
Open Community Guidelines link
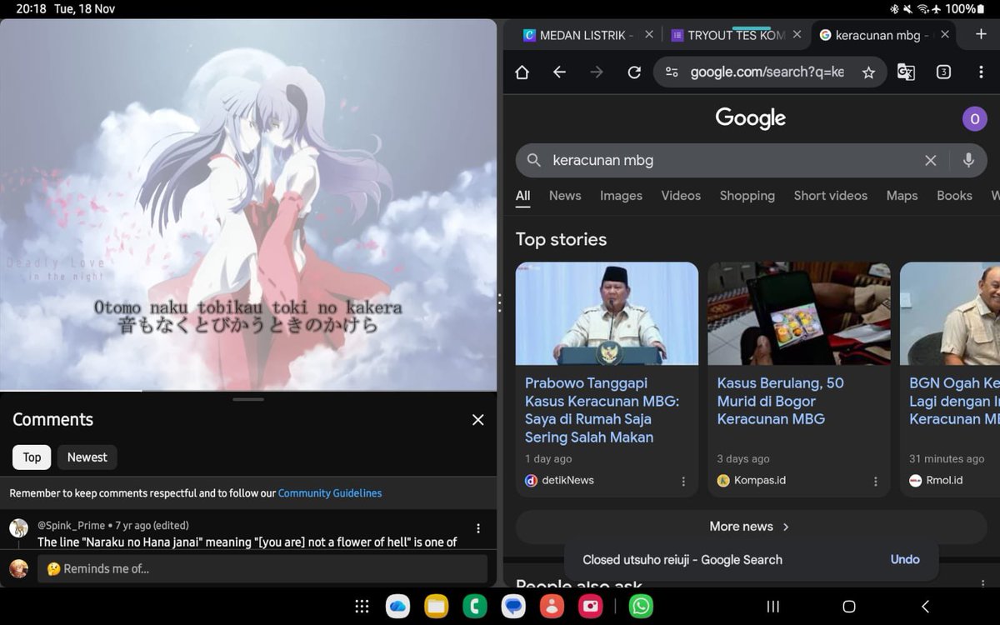330,493
